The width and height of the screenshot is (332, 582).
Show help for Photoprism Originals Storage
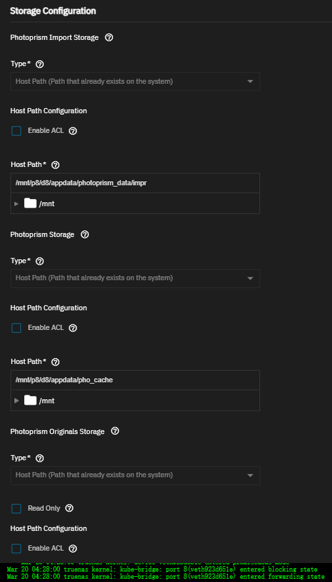tap(115, 431)
